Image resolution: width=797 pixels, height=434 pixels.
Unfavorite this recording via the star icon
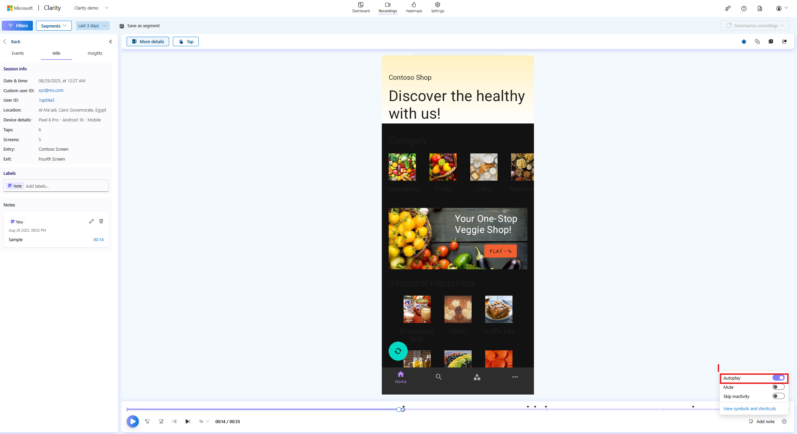[744, 41]
